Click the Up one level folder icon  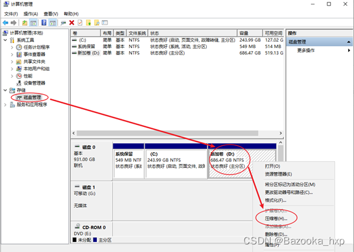pos(25,23)
